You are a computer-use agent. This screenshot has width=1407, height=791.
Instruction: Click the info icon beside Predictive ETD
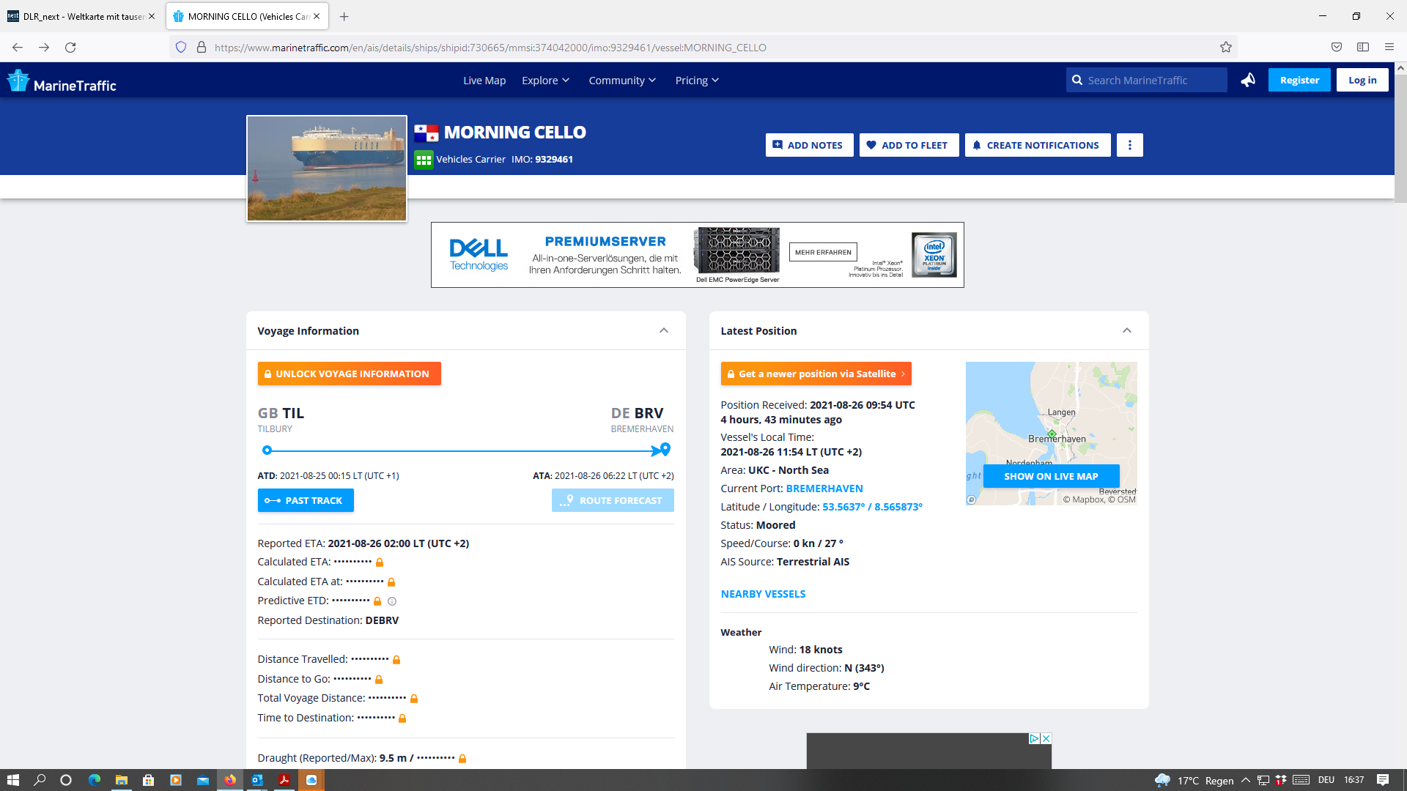pos(392,601)
